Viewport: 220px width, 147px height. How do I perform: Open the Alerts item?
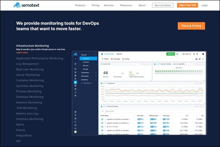(x=20, y=124)
